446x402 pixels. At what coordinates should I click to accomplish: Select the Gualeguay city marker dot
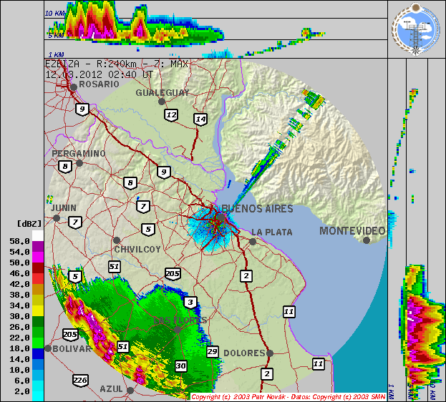(162, 101)
